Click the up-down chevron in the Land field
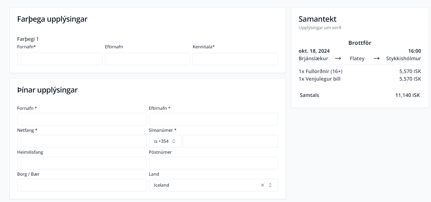Viewport: 431px width, 202px height. pyautogui.click(x=270, y=185)
